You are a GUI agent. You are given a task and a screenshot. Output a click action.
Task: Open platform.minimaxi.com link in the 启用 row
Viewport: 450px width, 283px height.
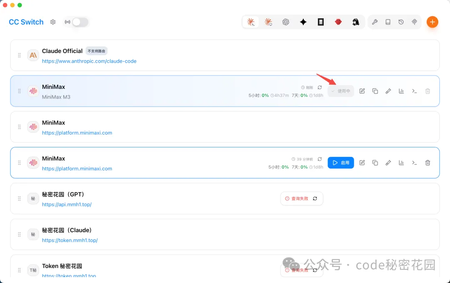click(x=77, y=169)
